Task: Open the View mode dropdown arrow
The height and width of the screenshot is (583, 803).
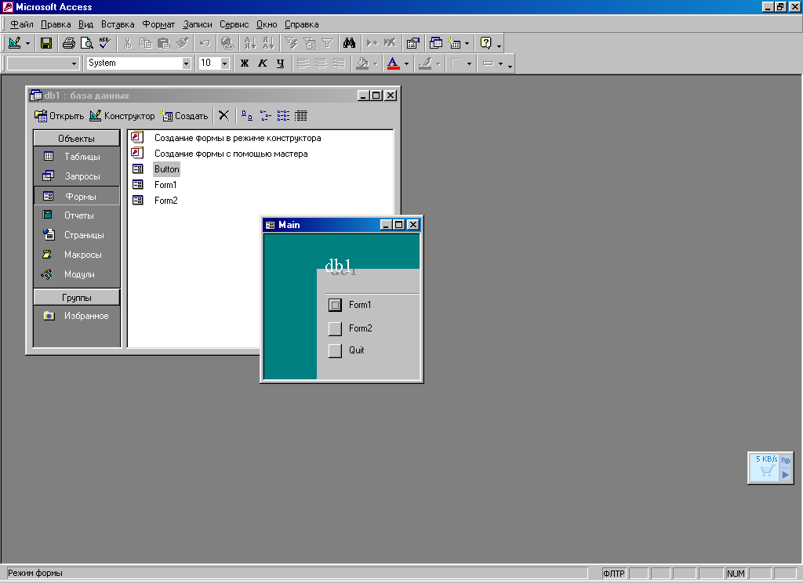Action: click(x=27, y=44)
